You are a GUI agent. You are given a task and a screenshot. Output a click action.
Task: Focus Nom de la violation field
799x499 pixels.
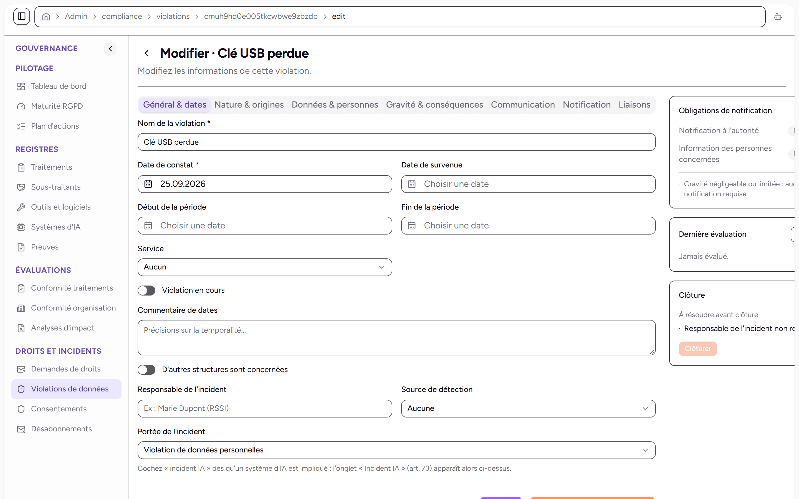coord(396,142)
